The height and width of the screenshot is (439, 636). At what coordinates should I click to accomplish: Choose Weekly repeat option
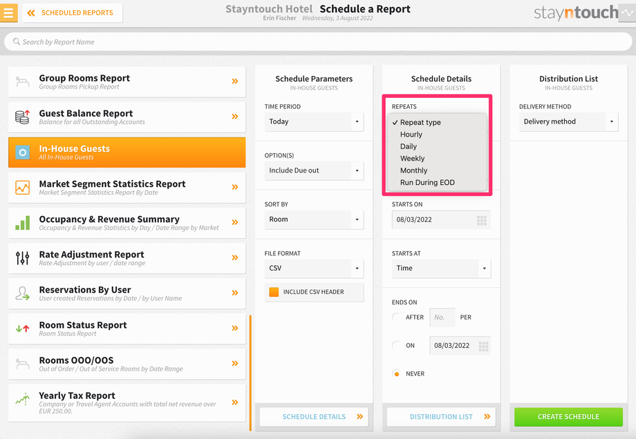click(437, 159)
